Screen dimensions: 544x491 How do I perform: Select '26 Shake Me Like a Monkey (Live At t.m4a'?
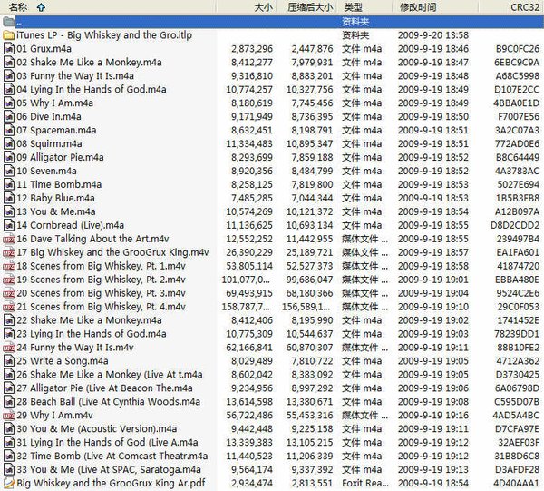coord(110,374)
